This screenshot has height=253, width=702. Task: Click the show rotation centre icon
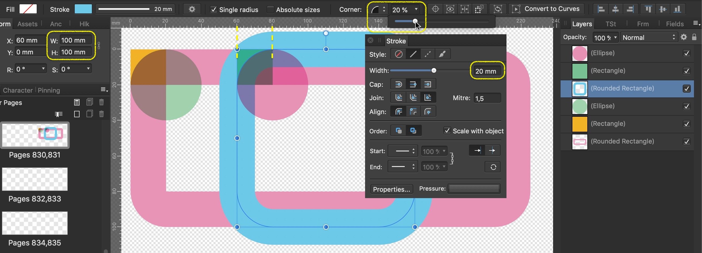436,9
